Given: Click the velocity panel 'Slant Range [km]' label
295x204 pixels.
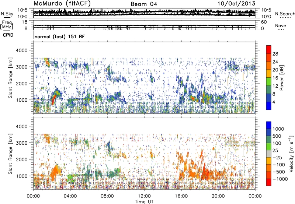Looking at the screenshot, I should tap(10, 154).
